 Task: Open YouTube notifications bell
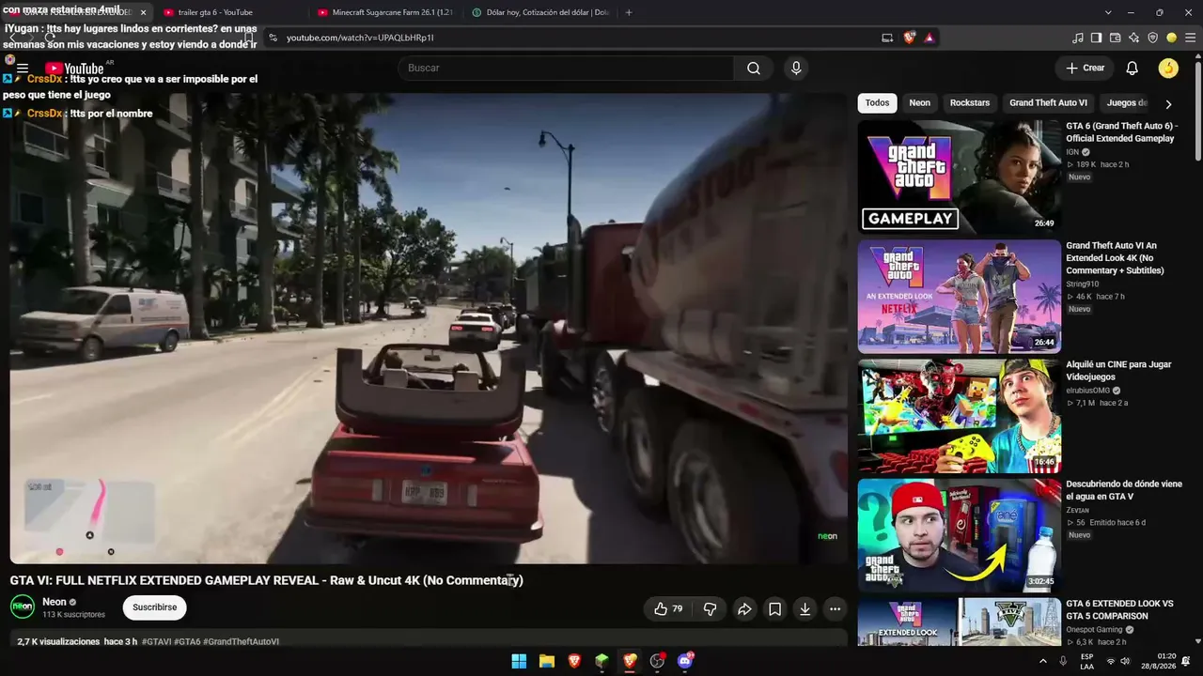coord(1133,69)
